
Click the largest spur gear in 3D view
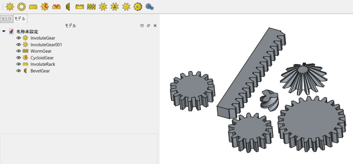coord(312,124)
